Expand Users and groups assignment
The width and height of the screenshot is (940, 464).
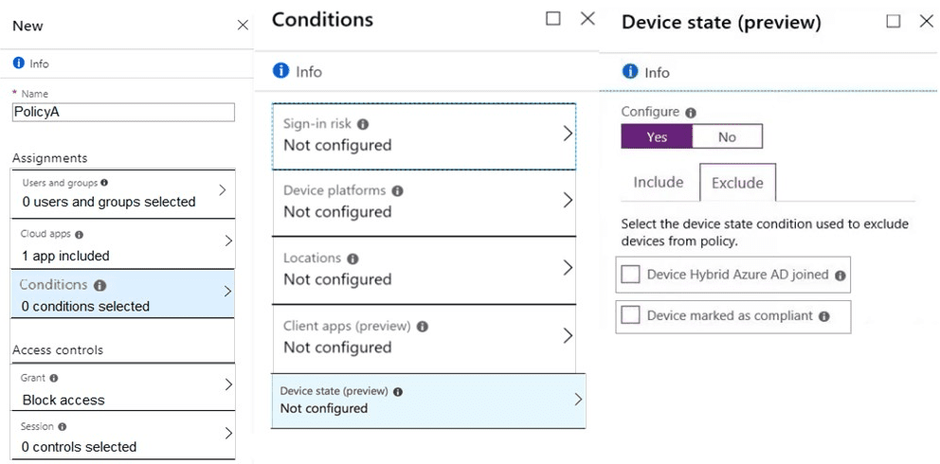point(223,190)
